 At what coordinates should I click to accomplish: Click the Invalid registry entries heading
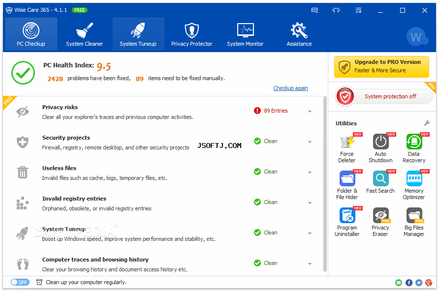74,199
